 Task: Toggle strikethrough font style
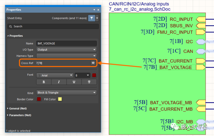89,82
